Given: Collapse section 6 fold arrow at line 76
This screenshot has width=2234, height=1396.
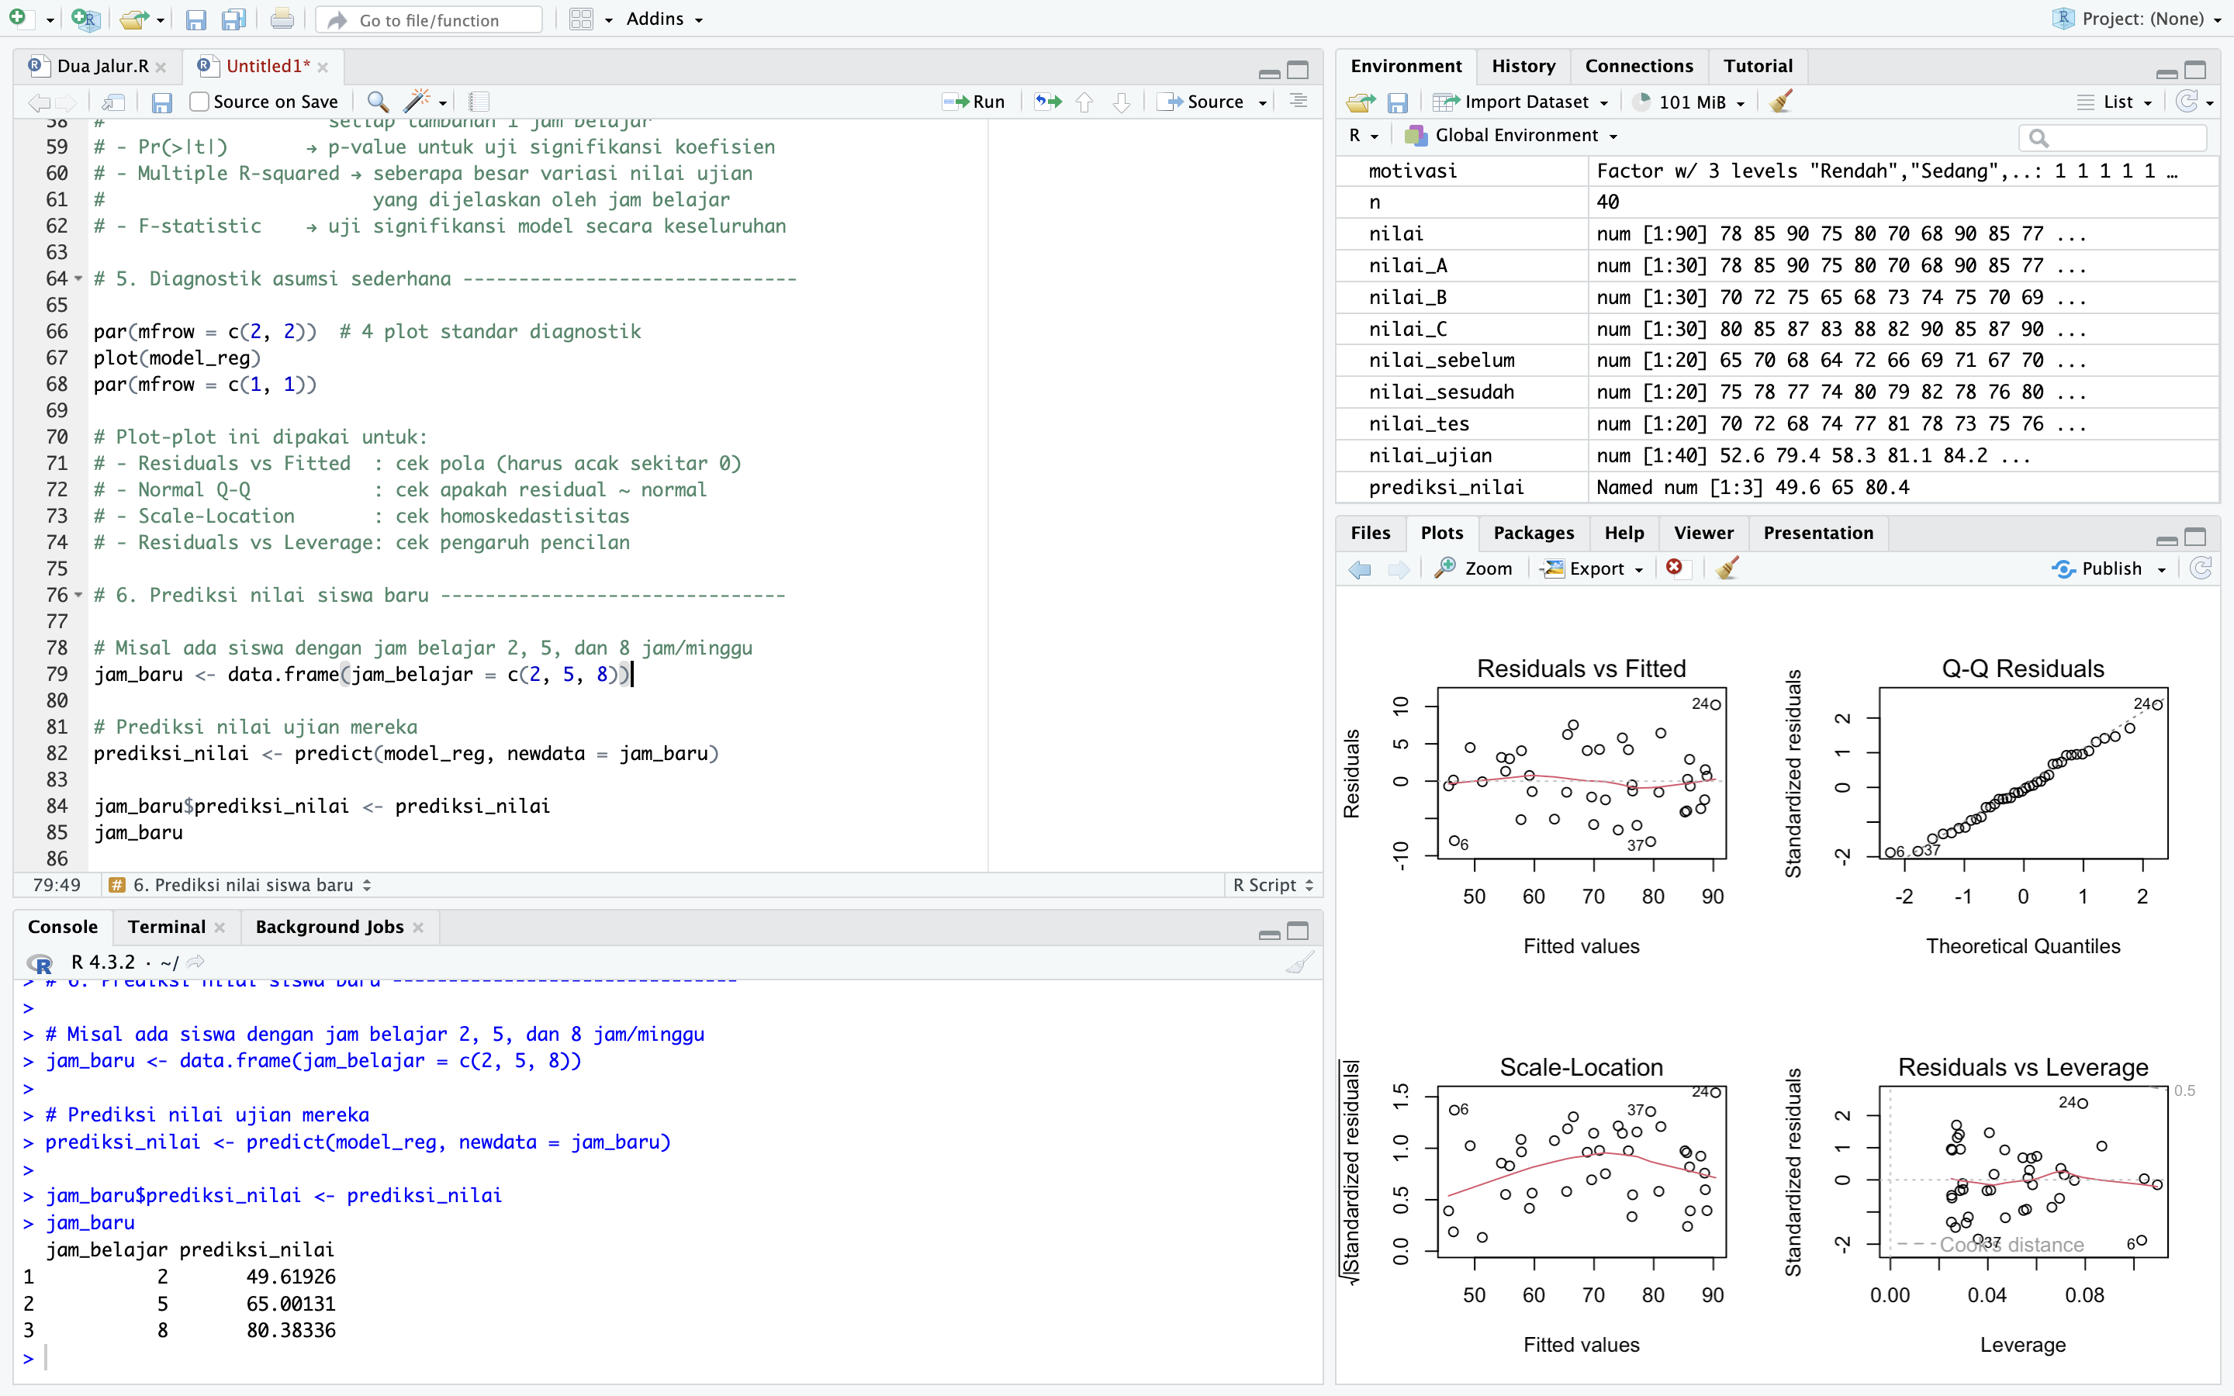Looking at the screenshot, I should coord(78,596).
